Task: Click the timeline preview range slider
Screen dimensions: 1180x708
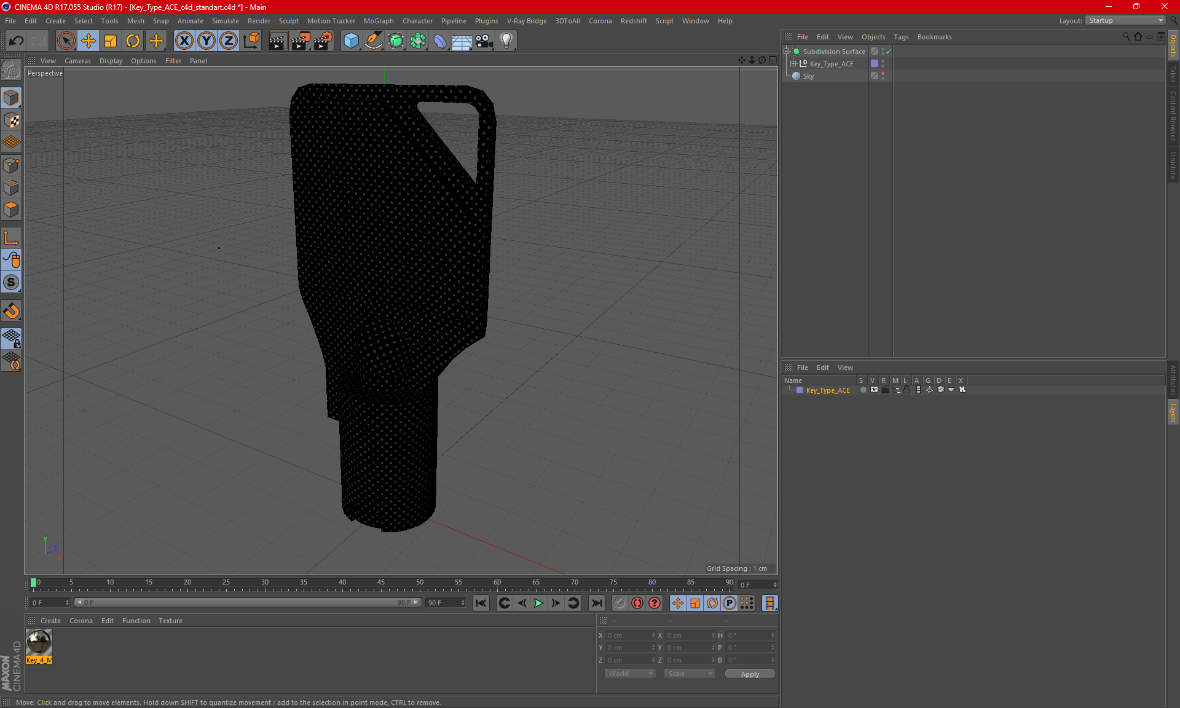Action: [248, 603]
